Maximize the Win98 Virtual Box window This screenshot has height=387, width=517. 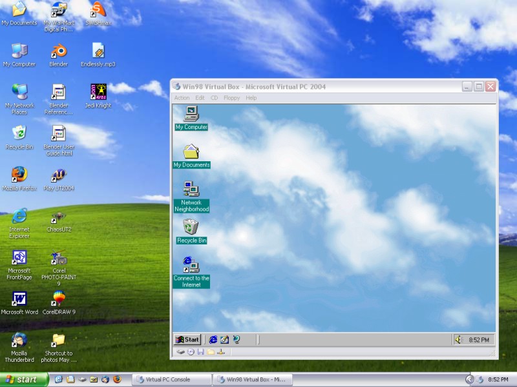click(x=479, y=86)
